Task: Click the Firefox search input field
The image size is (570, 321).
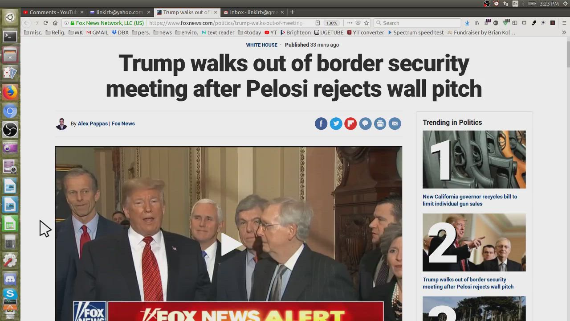Action: coord(417,23)
